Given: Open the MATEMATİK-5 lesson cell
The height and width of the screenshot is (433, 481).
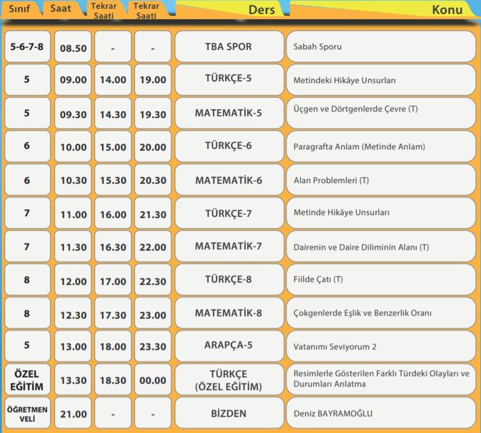Looking at the screenshot, I should (229, 113).
